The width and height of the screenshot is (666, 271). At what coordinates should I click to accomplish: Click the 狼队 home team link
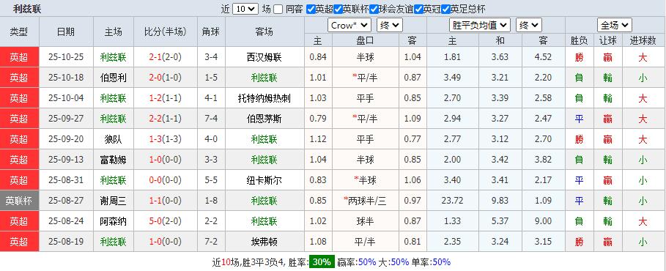tap(114, 139)
